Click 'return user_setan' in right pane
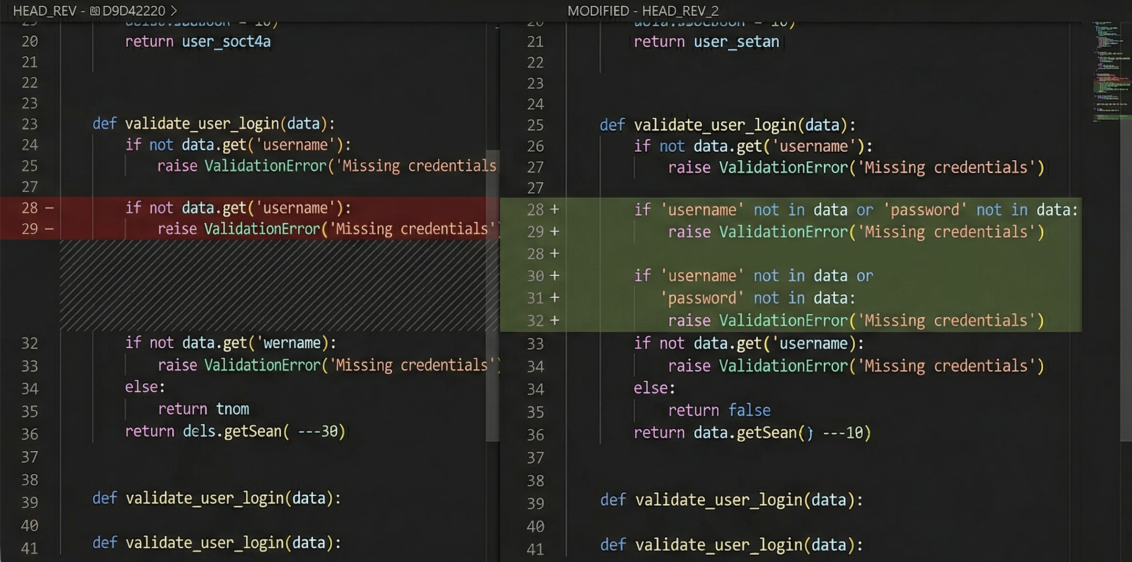 pos(706,42)
